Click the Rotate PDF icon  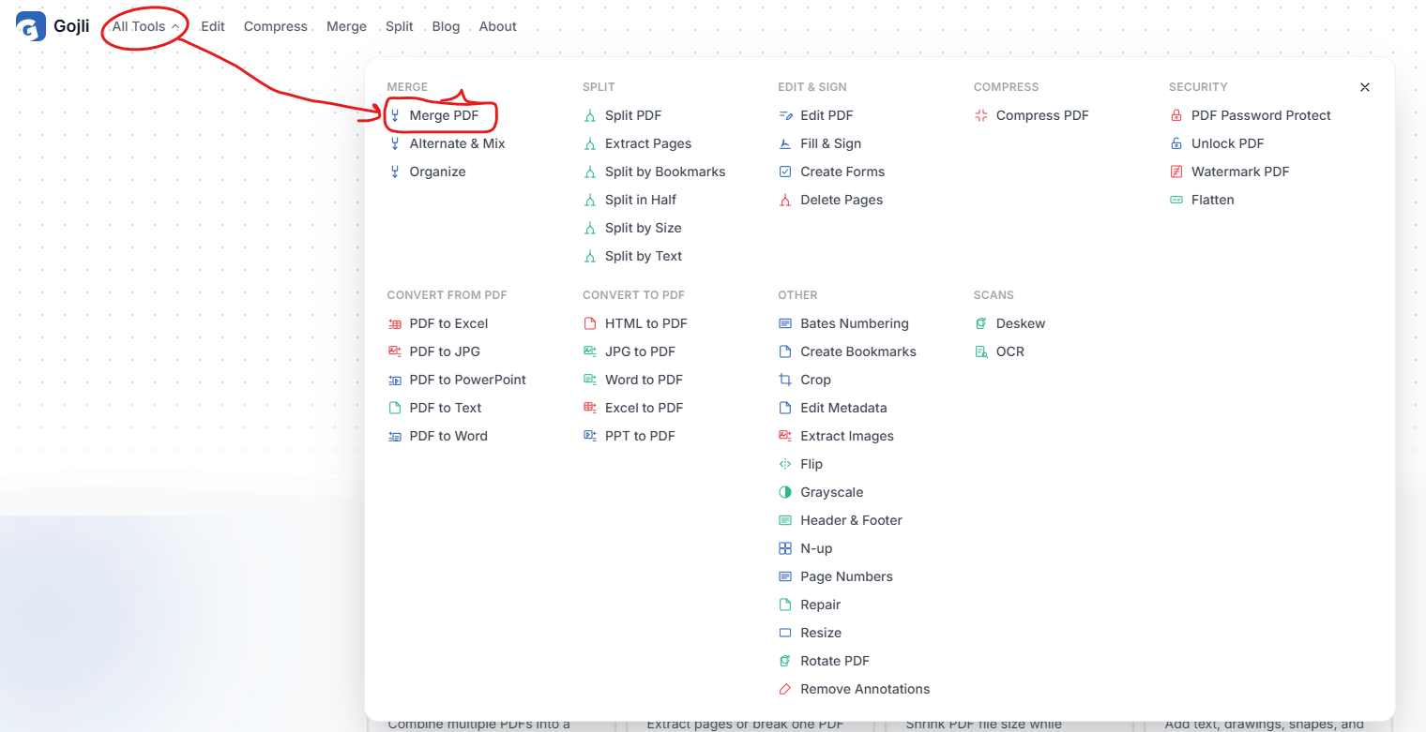click(x=785, y=661)
